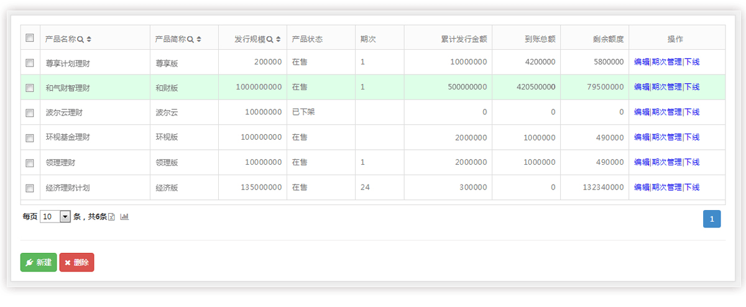746x307 pixels.
Task: Click the 累计发行金额 column header
Action: coord(448,39)
